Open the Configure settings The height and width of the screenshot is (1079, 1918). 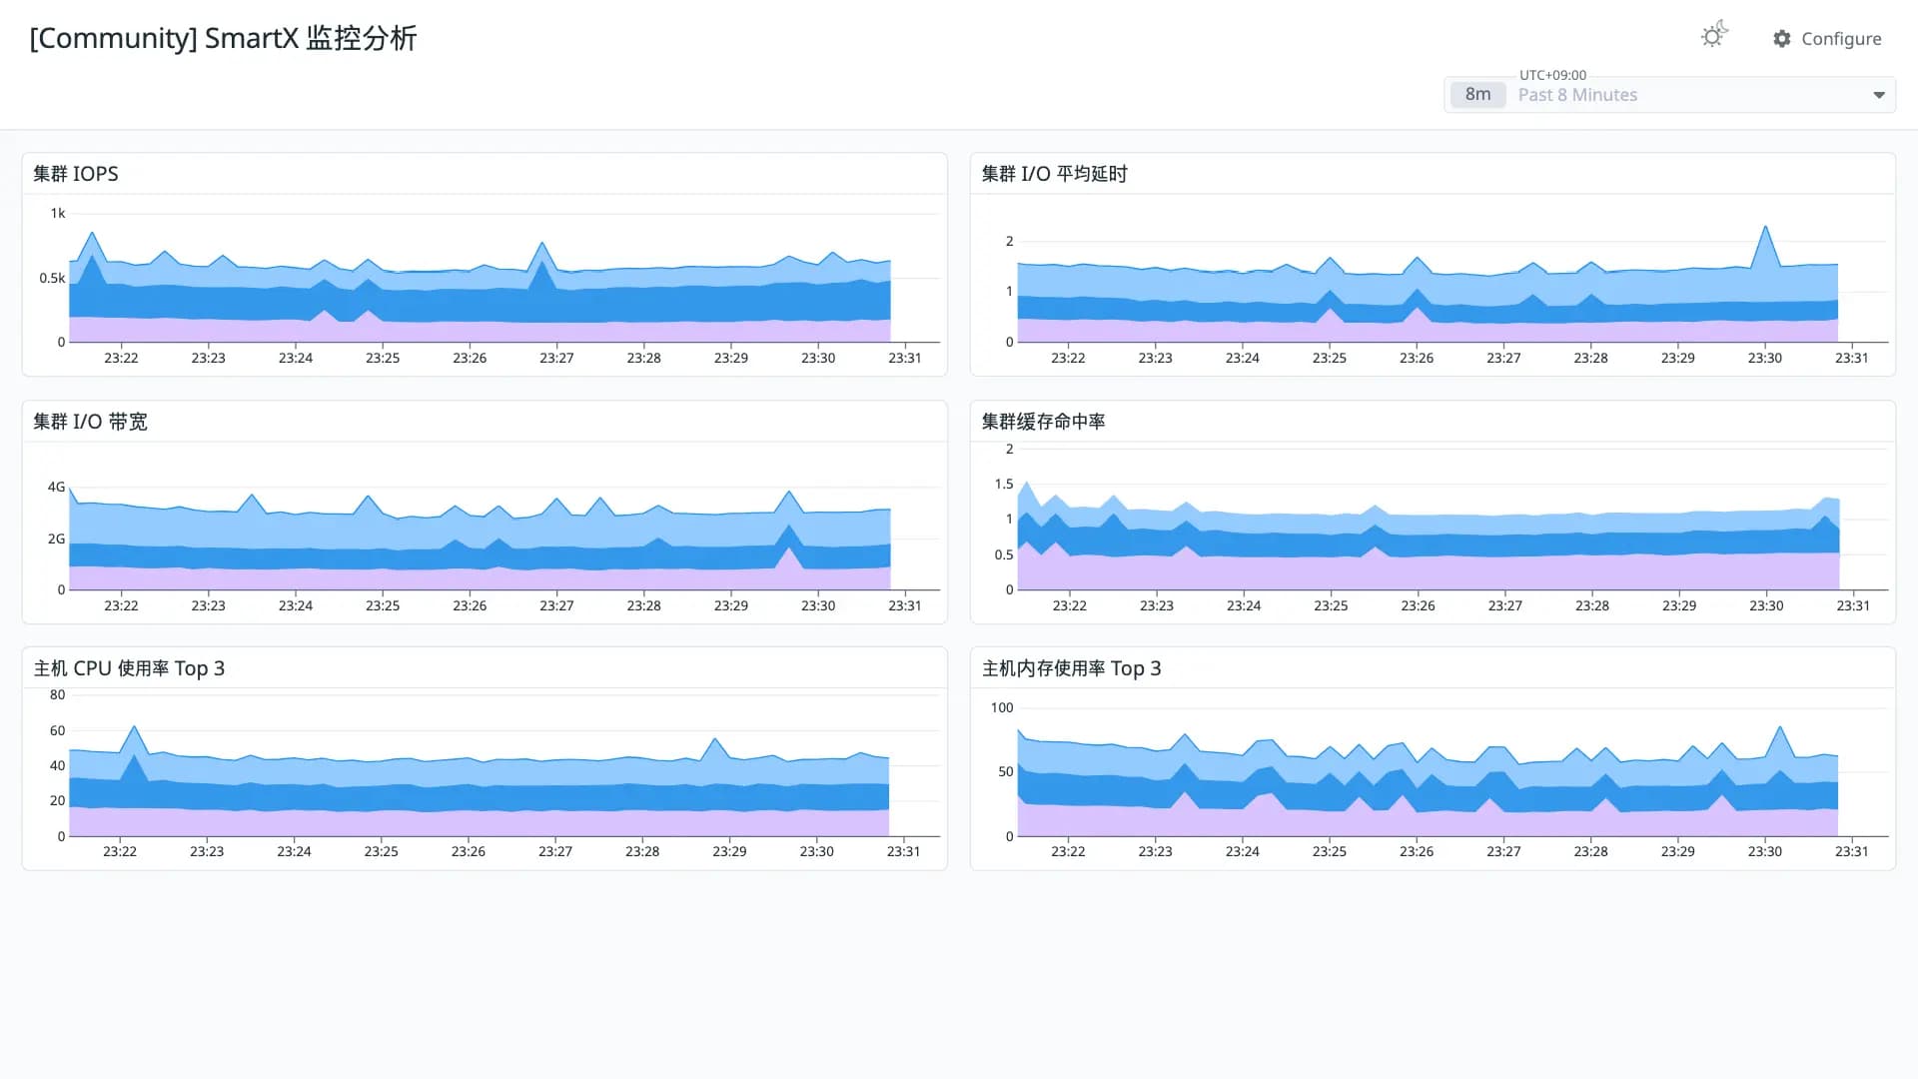coord(1827,39)
